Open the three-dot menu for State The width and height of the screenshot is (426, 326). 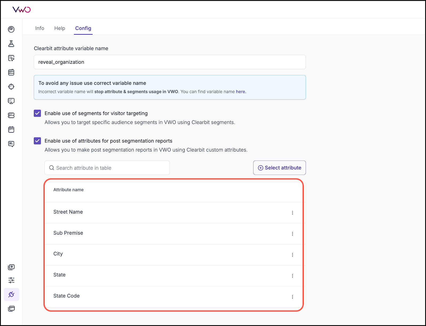(x=292, y=276)
